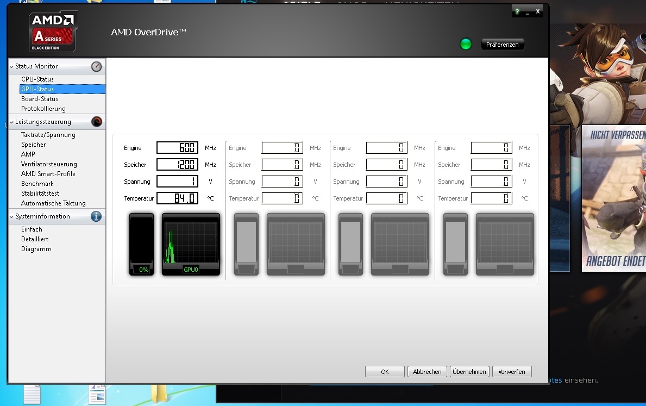Collapse the Leistungssteuerung section
Screen dimensions: 646x406
click(11, 122)
